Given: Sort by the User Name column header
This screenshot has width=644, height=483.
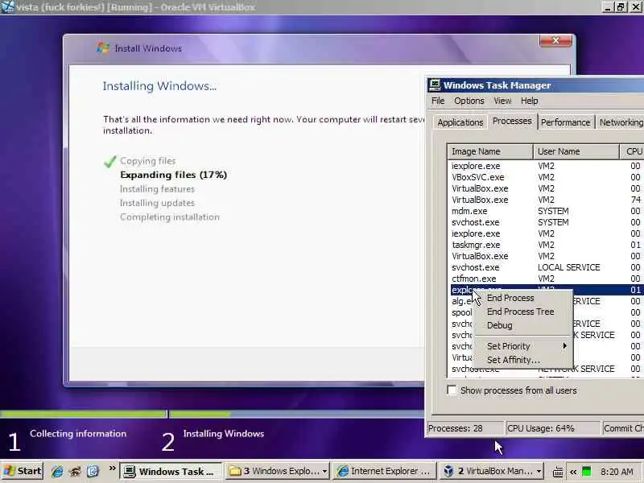Looking at the screenshot, I should pos(576,151).
